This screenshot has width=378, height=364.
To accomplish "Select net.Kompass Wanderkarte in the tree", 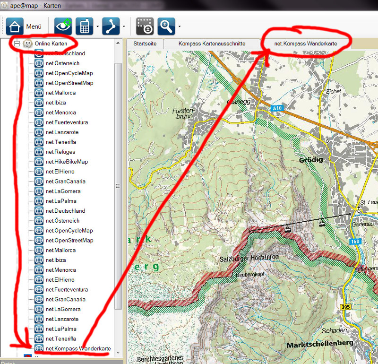I will [x=78, y=349].
